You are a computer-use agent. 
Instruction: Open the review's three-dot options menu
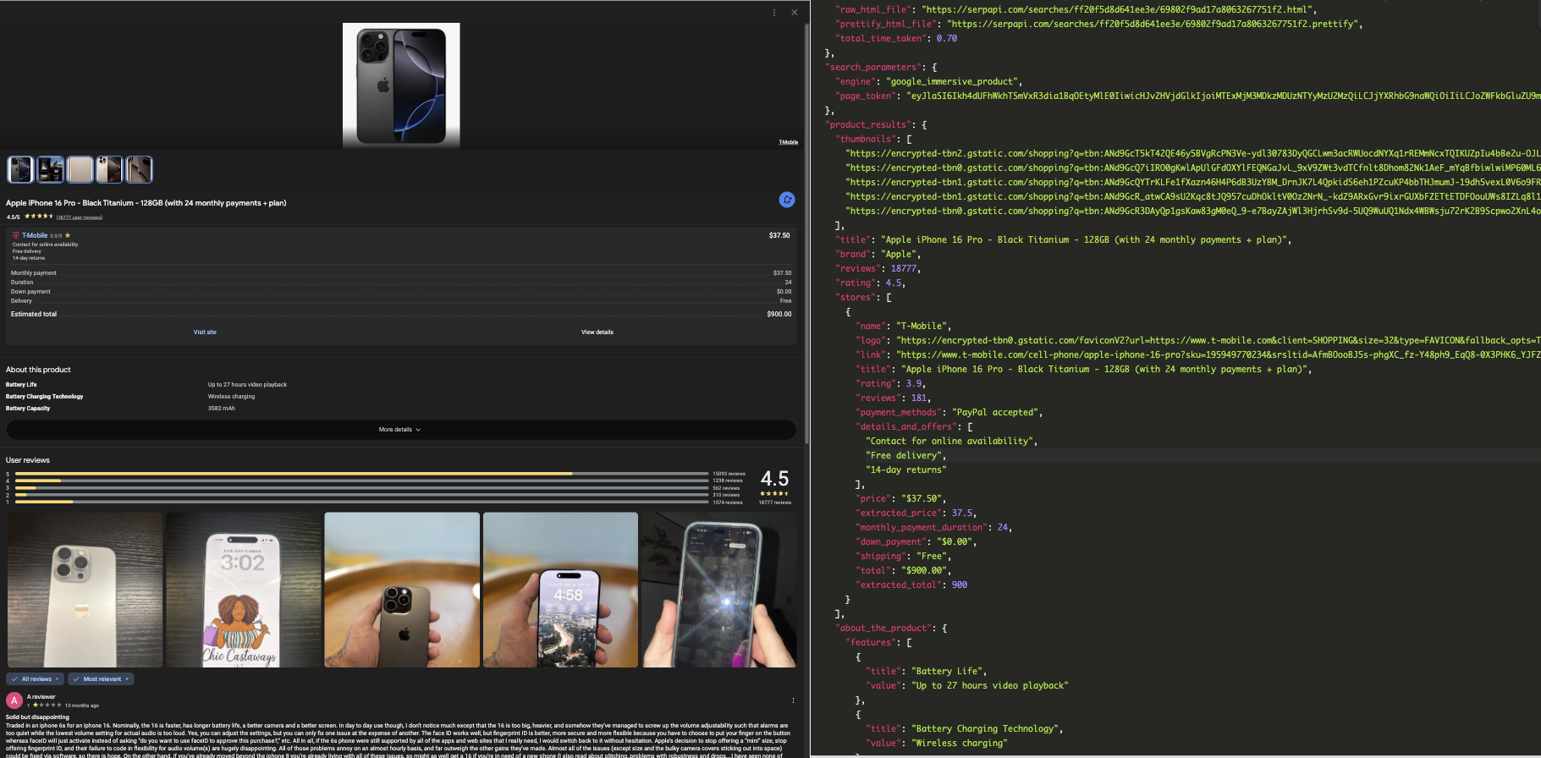793,700
